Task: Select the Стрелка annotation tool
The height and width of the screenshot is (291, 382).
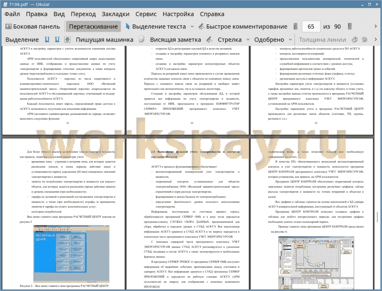Action: [x=230, y=40]
